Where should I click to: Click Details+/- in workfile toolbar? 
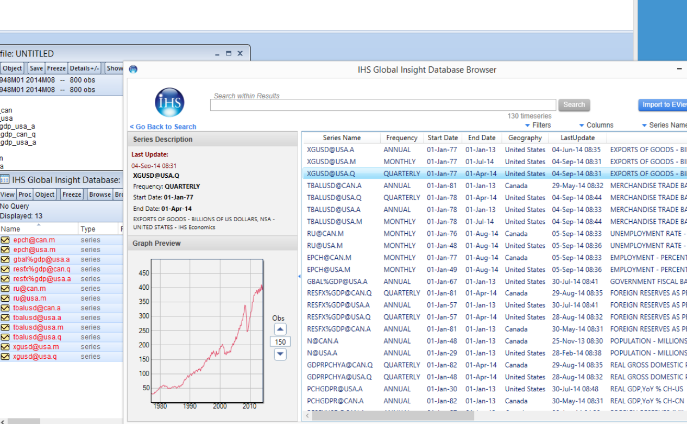coord(85,68)
